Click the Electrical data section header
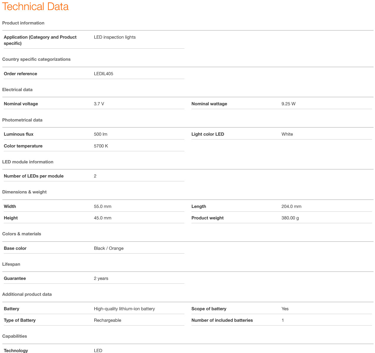 tap(17, 90)
